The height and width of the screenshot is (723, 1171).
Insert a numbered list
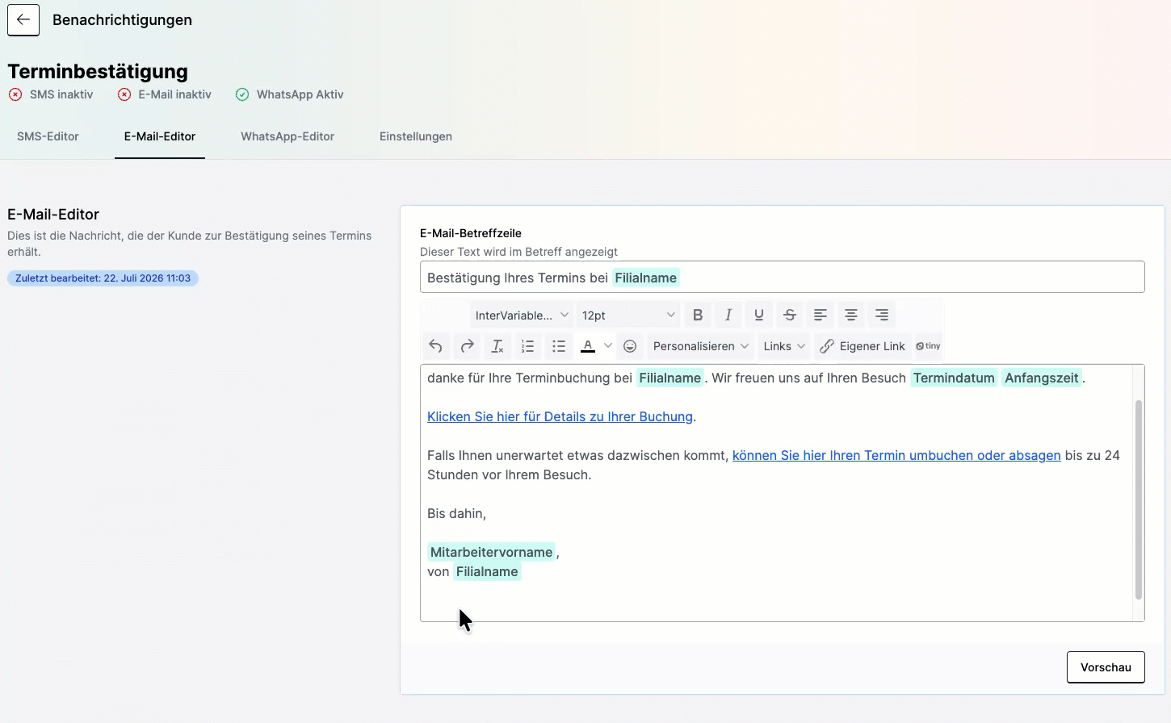pyautogui.click(x=528, y=346)
